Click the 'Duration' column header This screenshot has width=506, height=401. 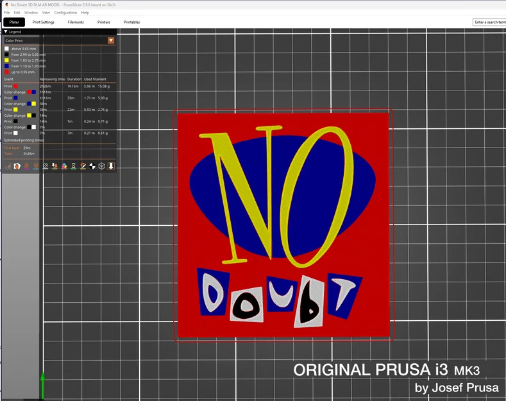coord(74,79)
